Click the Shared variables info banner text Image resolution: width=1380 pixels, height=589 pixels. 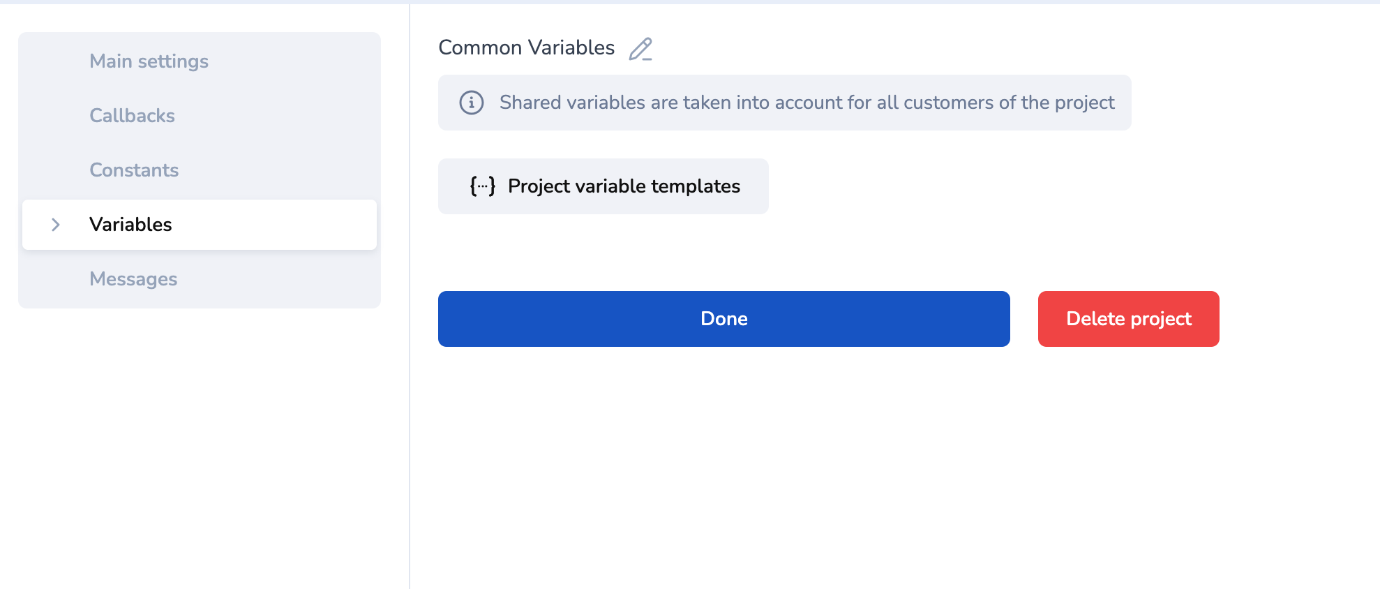[x=807, y=103]
